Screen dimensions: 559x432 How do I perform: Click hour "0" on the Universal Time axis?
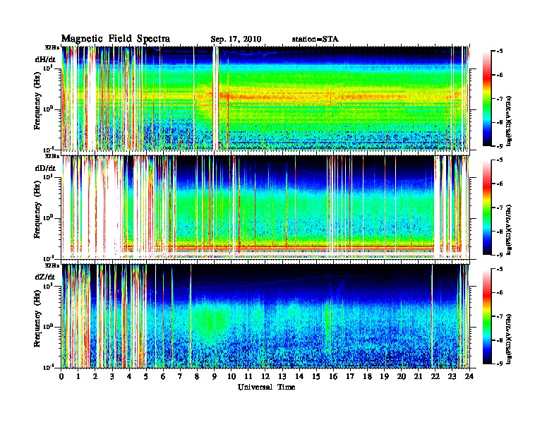tap(61, 376)
